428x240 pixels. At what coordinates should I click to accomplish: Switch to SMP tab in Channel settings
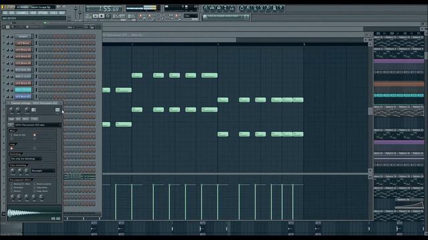click(x=11, y=119)
